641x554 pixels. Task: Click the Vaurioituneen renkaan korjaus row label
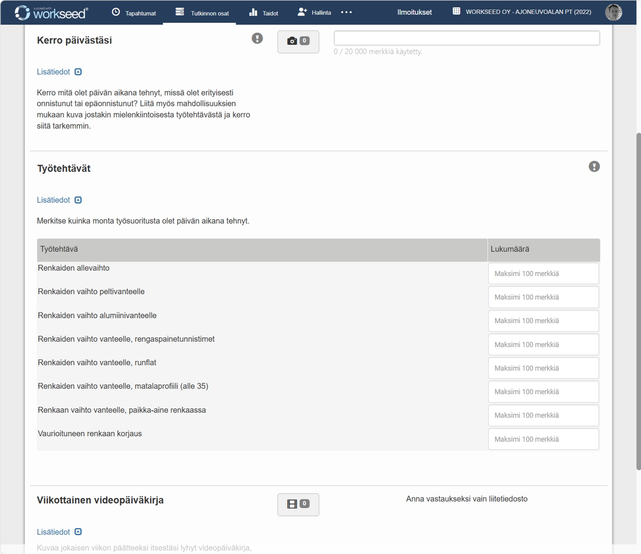pos(90,434)
